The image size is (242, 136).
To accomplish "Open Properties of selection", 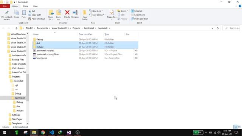I will (112, 15).
